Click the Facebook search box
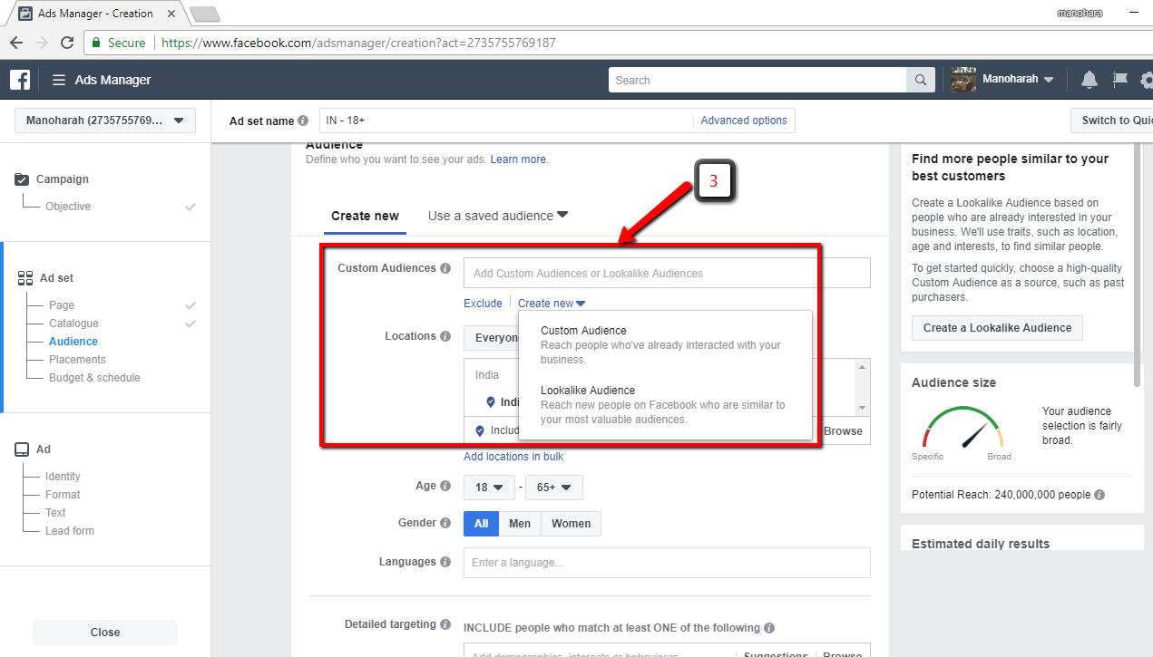The height and width of the screenshot is (657, 1153). click(757, 80)
